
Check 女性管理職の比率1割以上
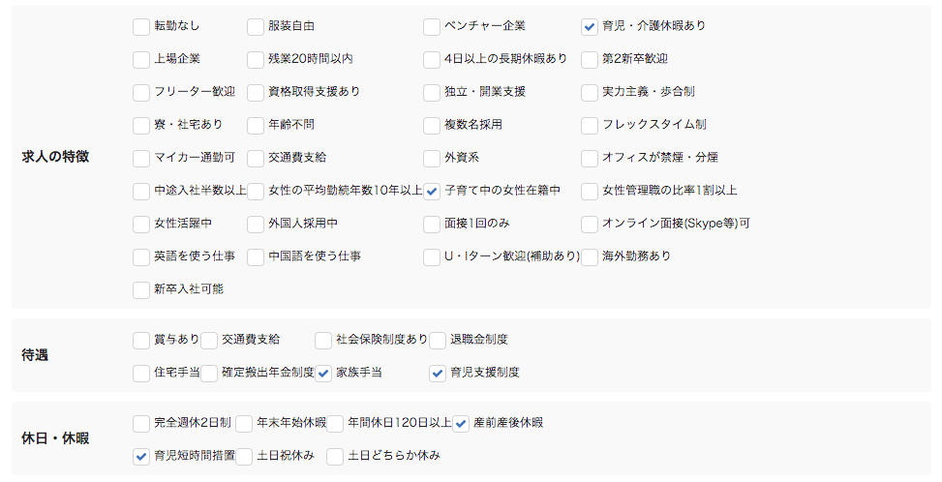tap(590, 192)
